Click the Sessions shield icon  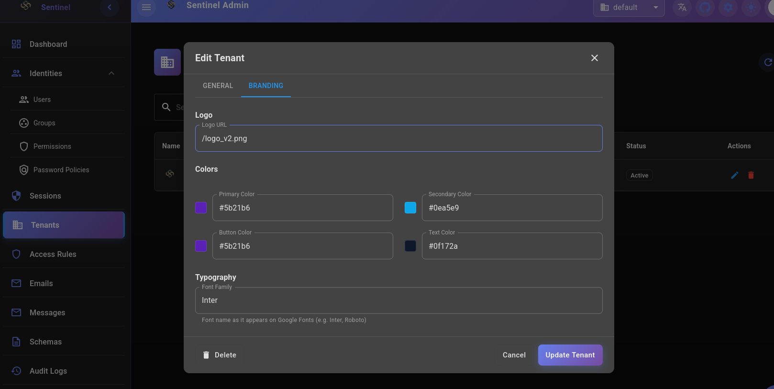pos(16,196)
